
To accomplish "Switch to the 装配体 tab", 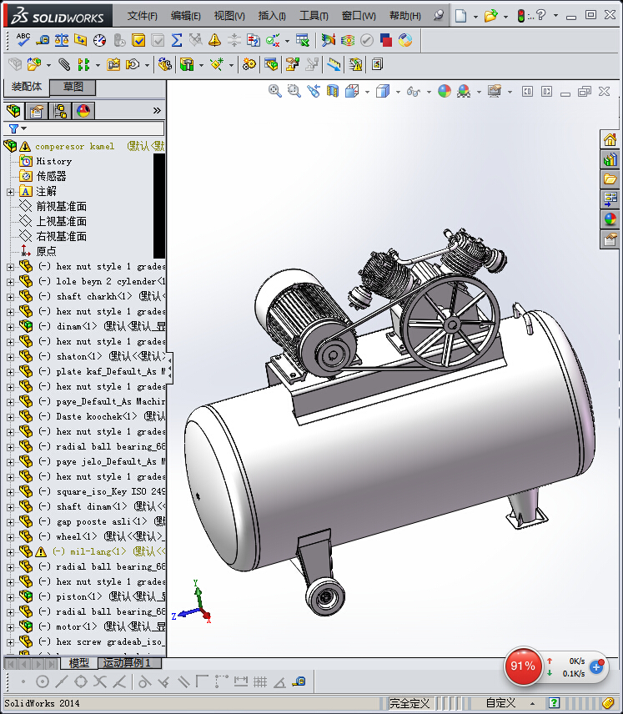I will [x=27, y=87].
